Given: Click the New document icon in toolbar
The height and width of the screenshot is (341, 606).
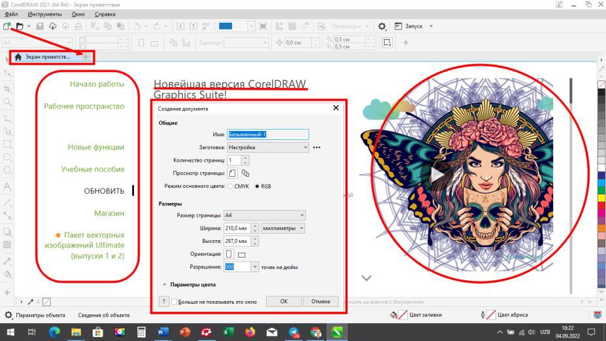Looking at the screenshot, I should 7,26.
